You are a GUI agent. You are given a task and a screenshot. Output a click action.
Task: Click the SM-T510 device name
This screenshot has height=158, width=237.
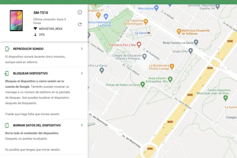point(41,13)
